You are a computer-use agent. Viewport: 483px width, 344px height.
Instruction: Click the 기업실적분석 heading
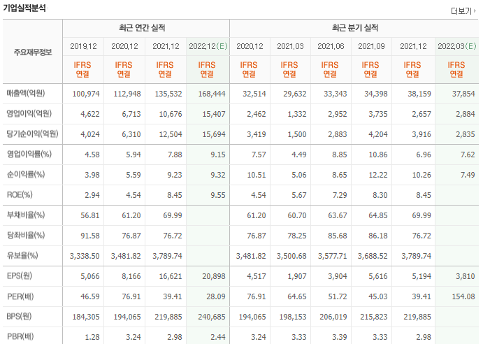click(x=24, y=8)
